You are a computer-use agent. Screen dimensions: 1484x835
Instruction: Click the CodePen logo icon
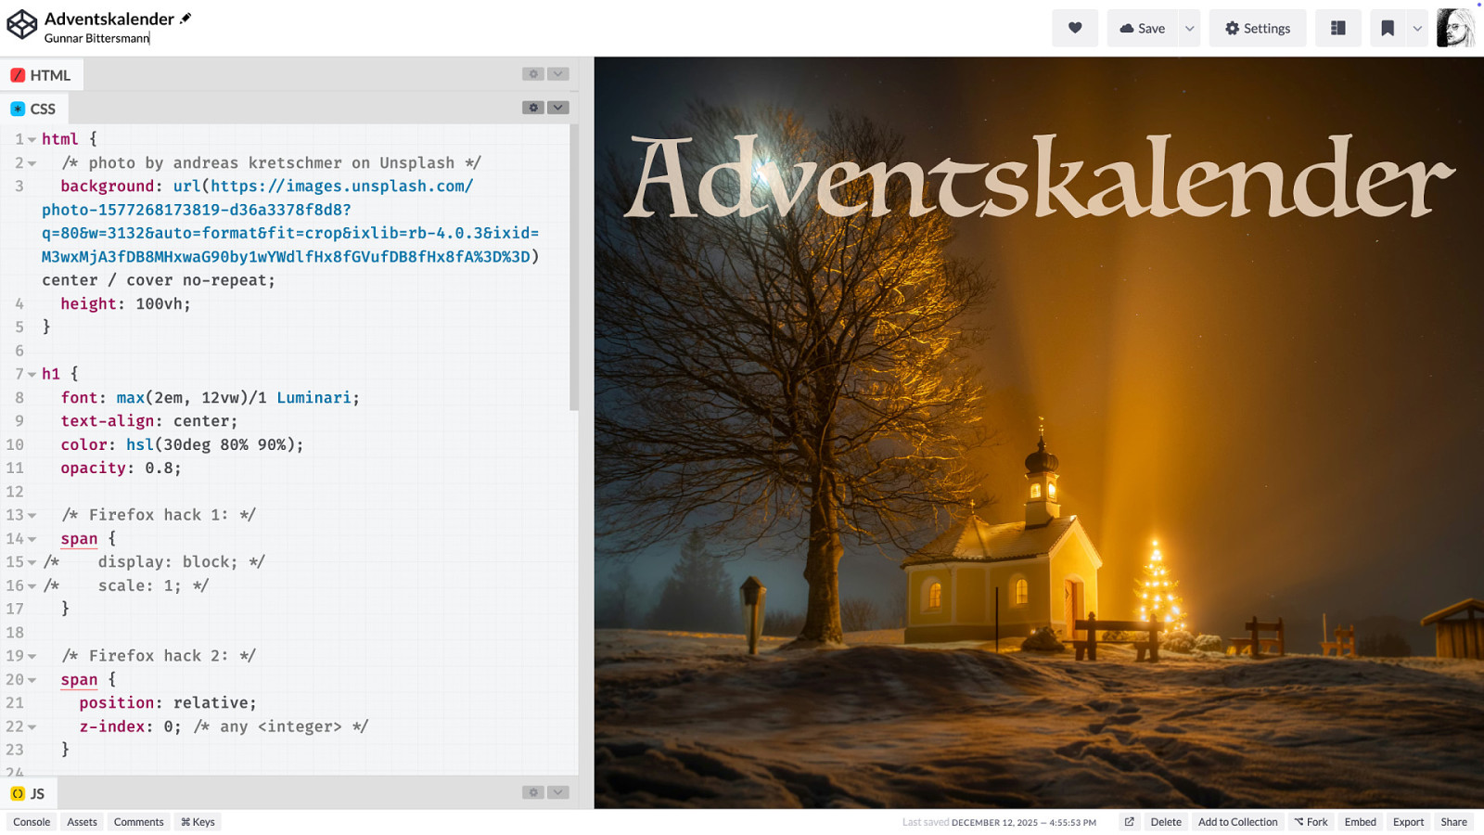point(21,25)
